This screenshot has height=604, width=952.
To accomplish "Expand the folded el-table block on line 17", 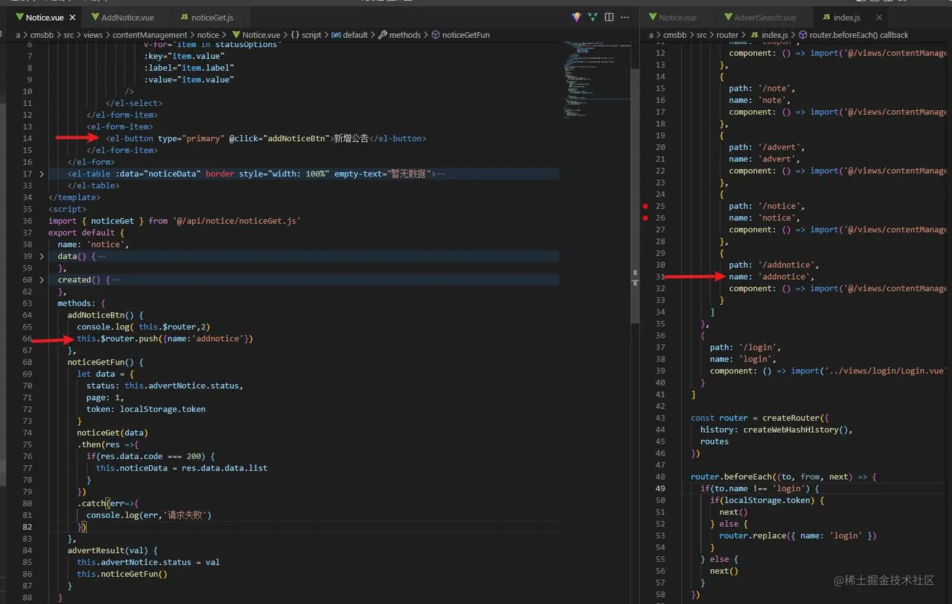I will pos(42,174).
